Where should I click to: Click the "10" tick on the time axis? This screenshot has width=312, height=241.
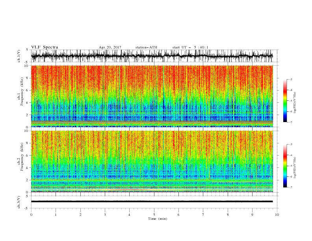tap(277, 215)
